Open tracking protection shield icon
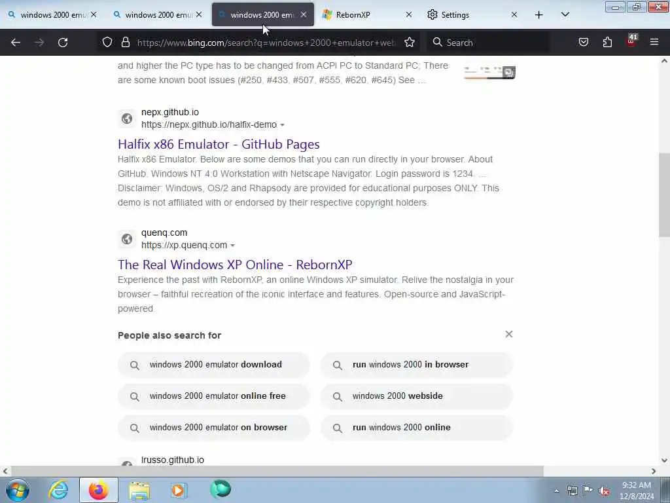 tap(107, 42)
